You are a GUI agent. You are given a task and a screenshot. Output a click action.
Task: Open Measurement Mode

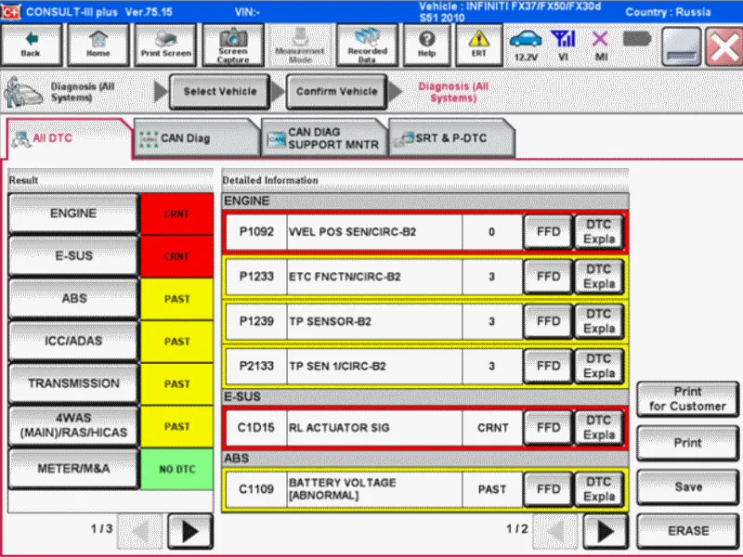299,45
